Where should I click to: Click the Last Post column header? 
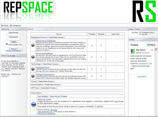pos(115,34)
